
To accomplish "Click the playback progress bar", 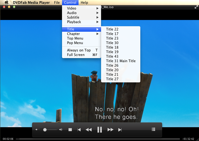I will coord(98,139).
